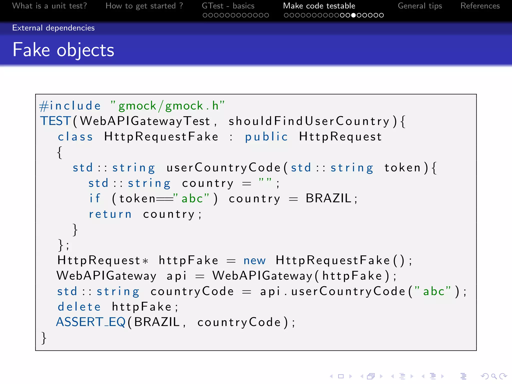Jump to 'What is a unit test?' section

[x=49, y=6]
